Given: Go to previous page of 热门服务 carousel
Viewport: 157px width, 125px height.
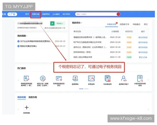Looking at the screenshot, I should coord(18,80).
